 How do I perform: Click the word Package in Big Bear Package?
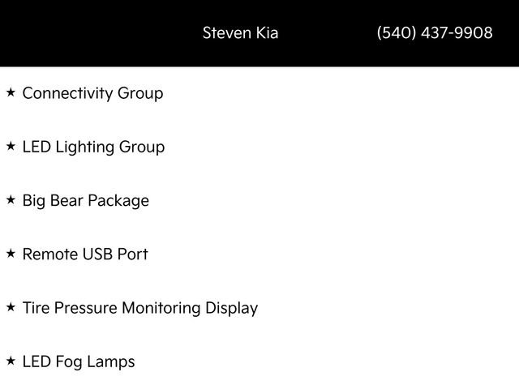119,201
